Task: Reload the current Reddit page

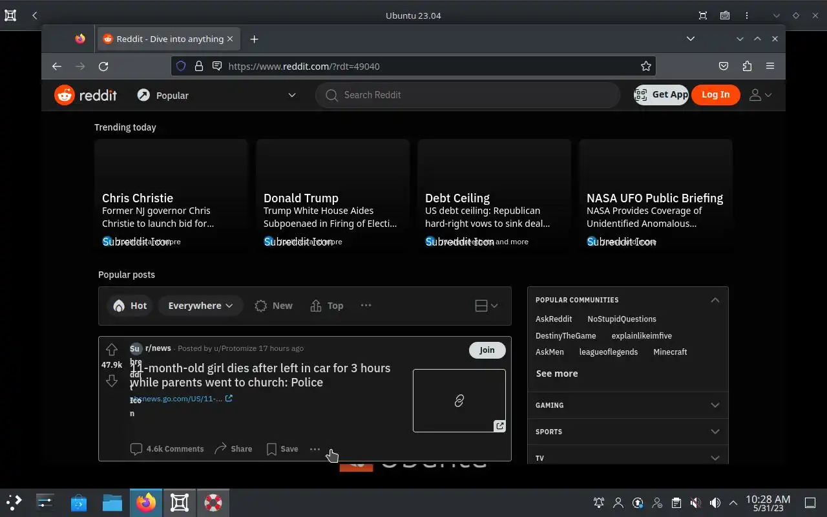Action: (x=103, y=66)
